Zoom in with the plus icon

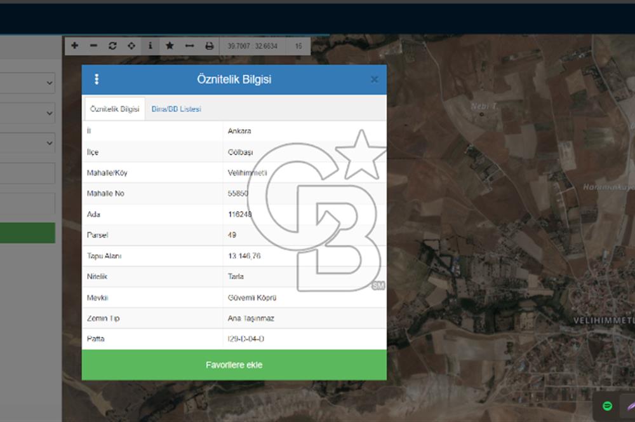tap(74, 46)
